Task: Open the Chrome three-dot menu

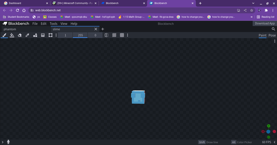Action: coord(273,10)
